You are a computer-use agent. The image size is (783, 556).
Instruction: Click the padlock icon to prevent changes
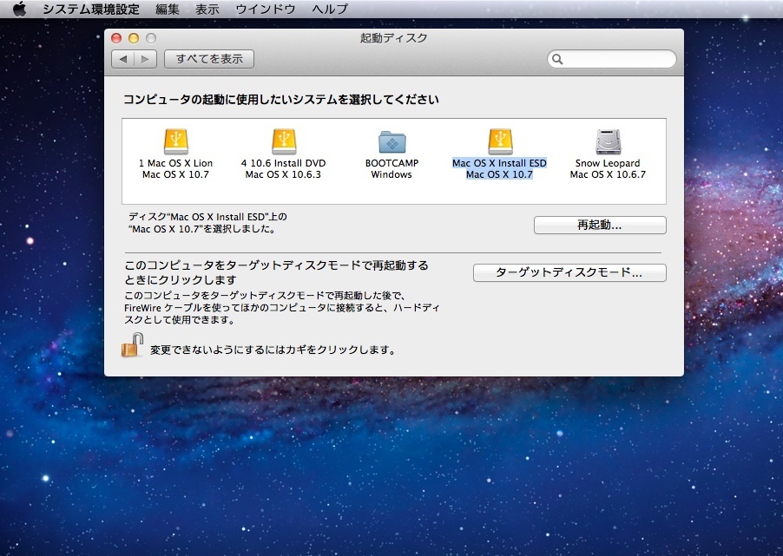[132, 346]
